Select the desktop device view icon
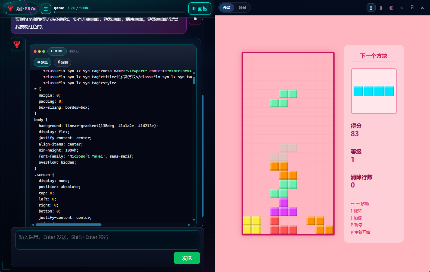The height and width of the screenshot is (272, 430). (x=371, y=8)
